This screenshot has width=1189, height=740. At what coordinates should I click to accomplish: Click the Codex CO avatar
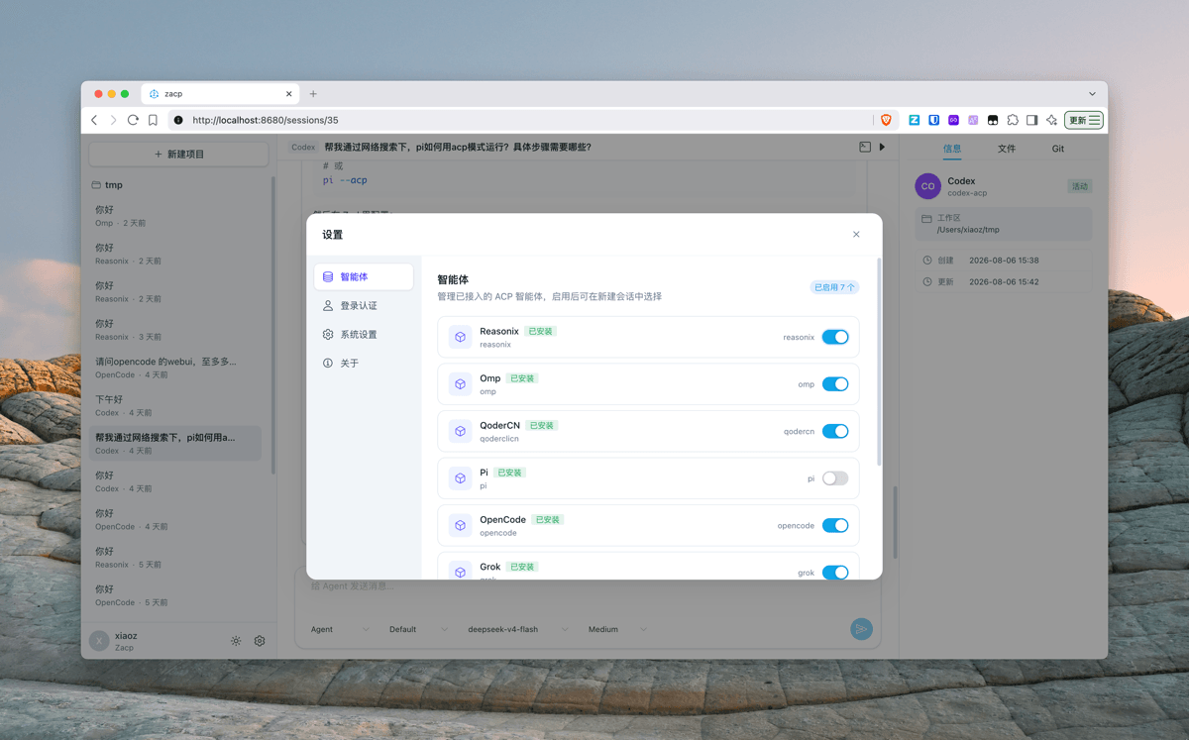[927, 186]
